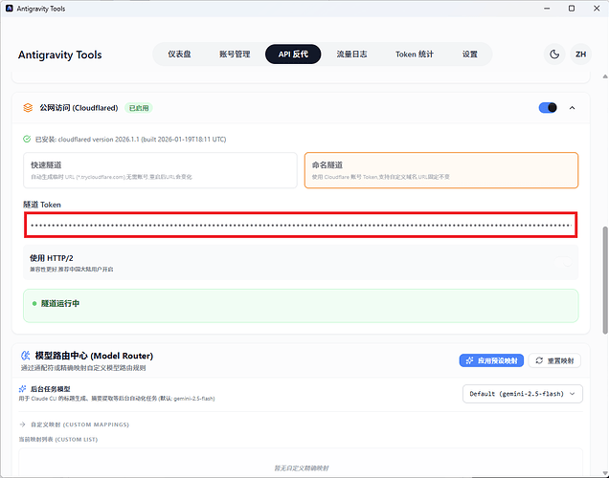Open the 仪表盘 tab
Screen dimensions: 609x478
[179, 54]
